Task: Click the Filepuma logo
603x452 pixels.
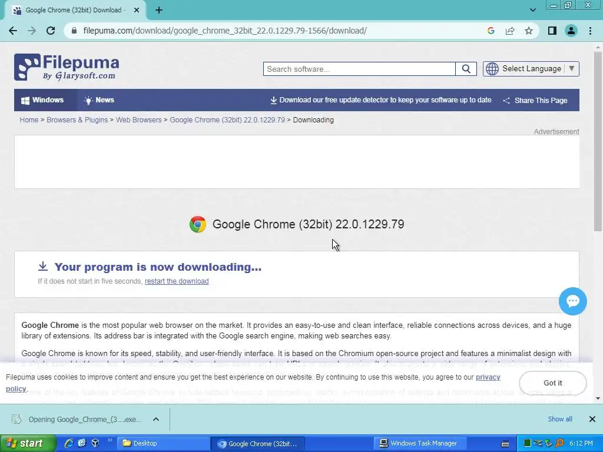Action: tap(67, 67)
